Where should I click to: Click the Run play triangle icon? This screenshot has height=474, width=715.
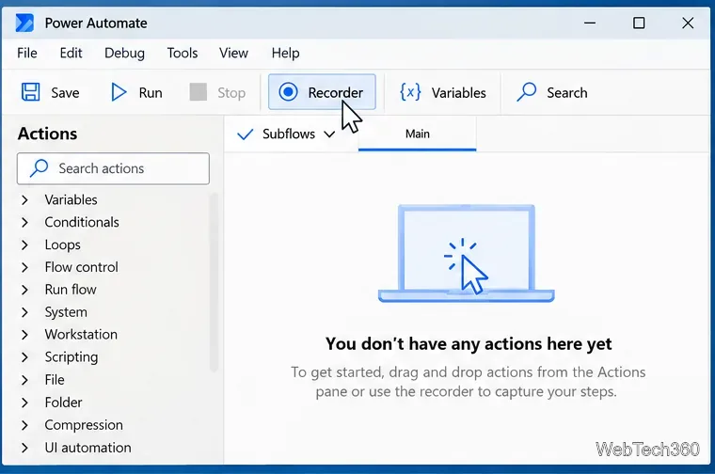click(119, 92)
